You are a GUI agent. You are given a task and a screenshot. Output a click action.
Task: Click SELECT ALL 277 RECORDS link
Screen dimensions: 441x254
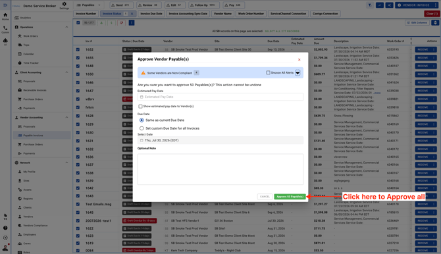[282, 31]
